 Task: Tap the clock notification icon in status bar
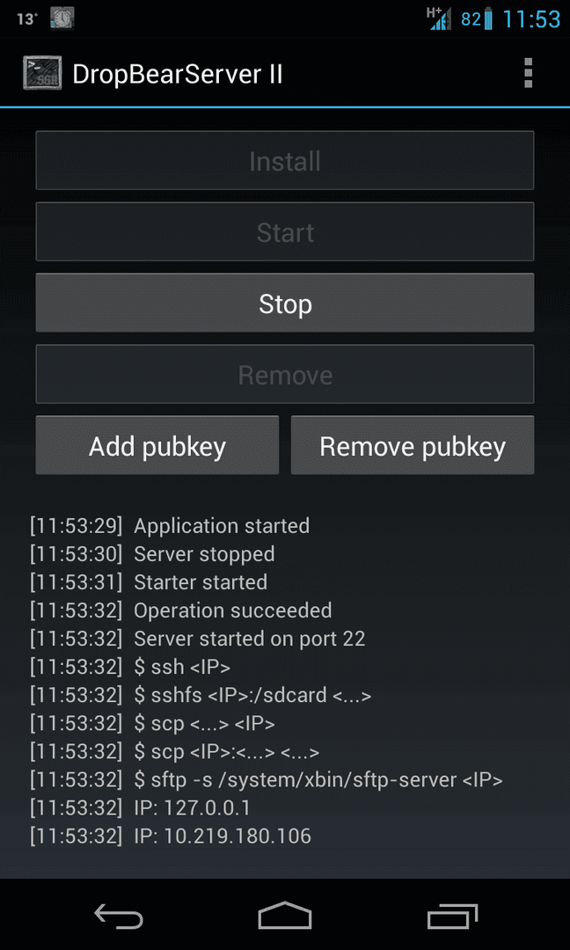62,18
